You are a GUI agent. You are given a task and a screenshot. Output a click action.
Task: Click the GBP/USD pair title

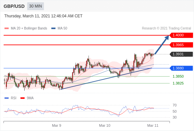14,6
